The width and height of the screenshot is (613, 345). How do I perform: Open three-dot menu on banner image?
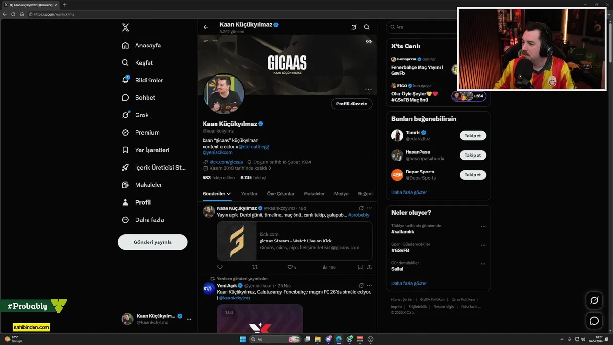(368, 89)
